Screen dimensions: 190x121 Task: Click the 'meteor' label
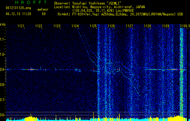click(x=43, y=9)
